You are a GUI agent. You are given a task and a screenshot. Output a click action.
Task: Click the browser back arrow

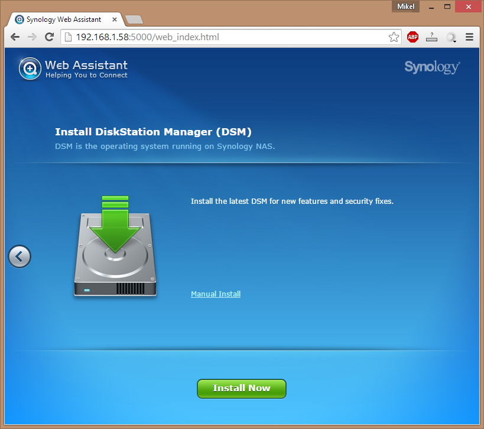pyautogui.click(x=15, y=37)
